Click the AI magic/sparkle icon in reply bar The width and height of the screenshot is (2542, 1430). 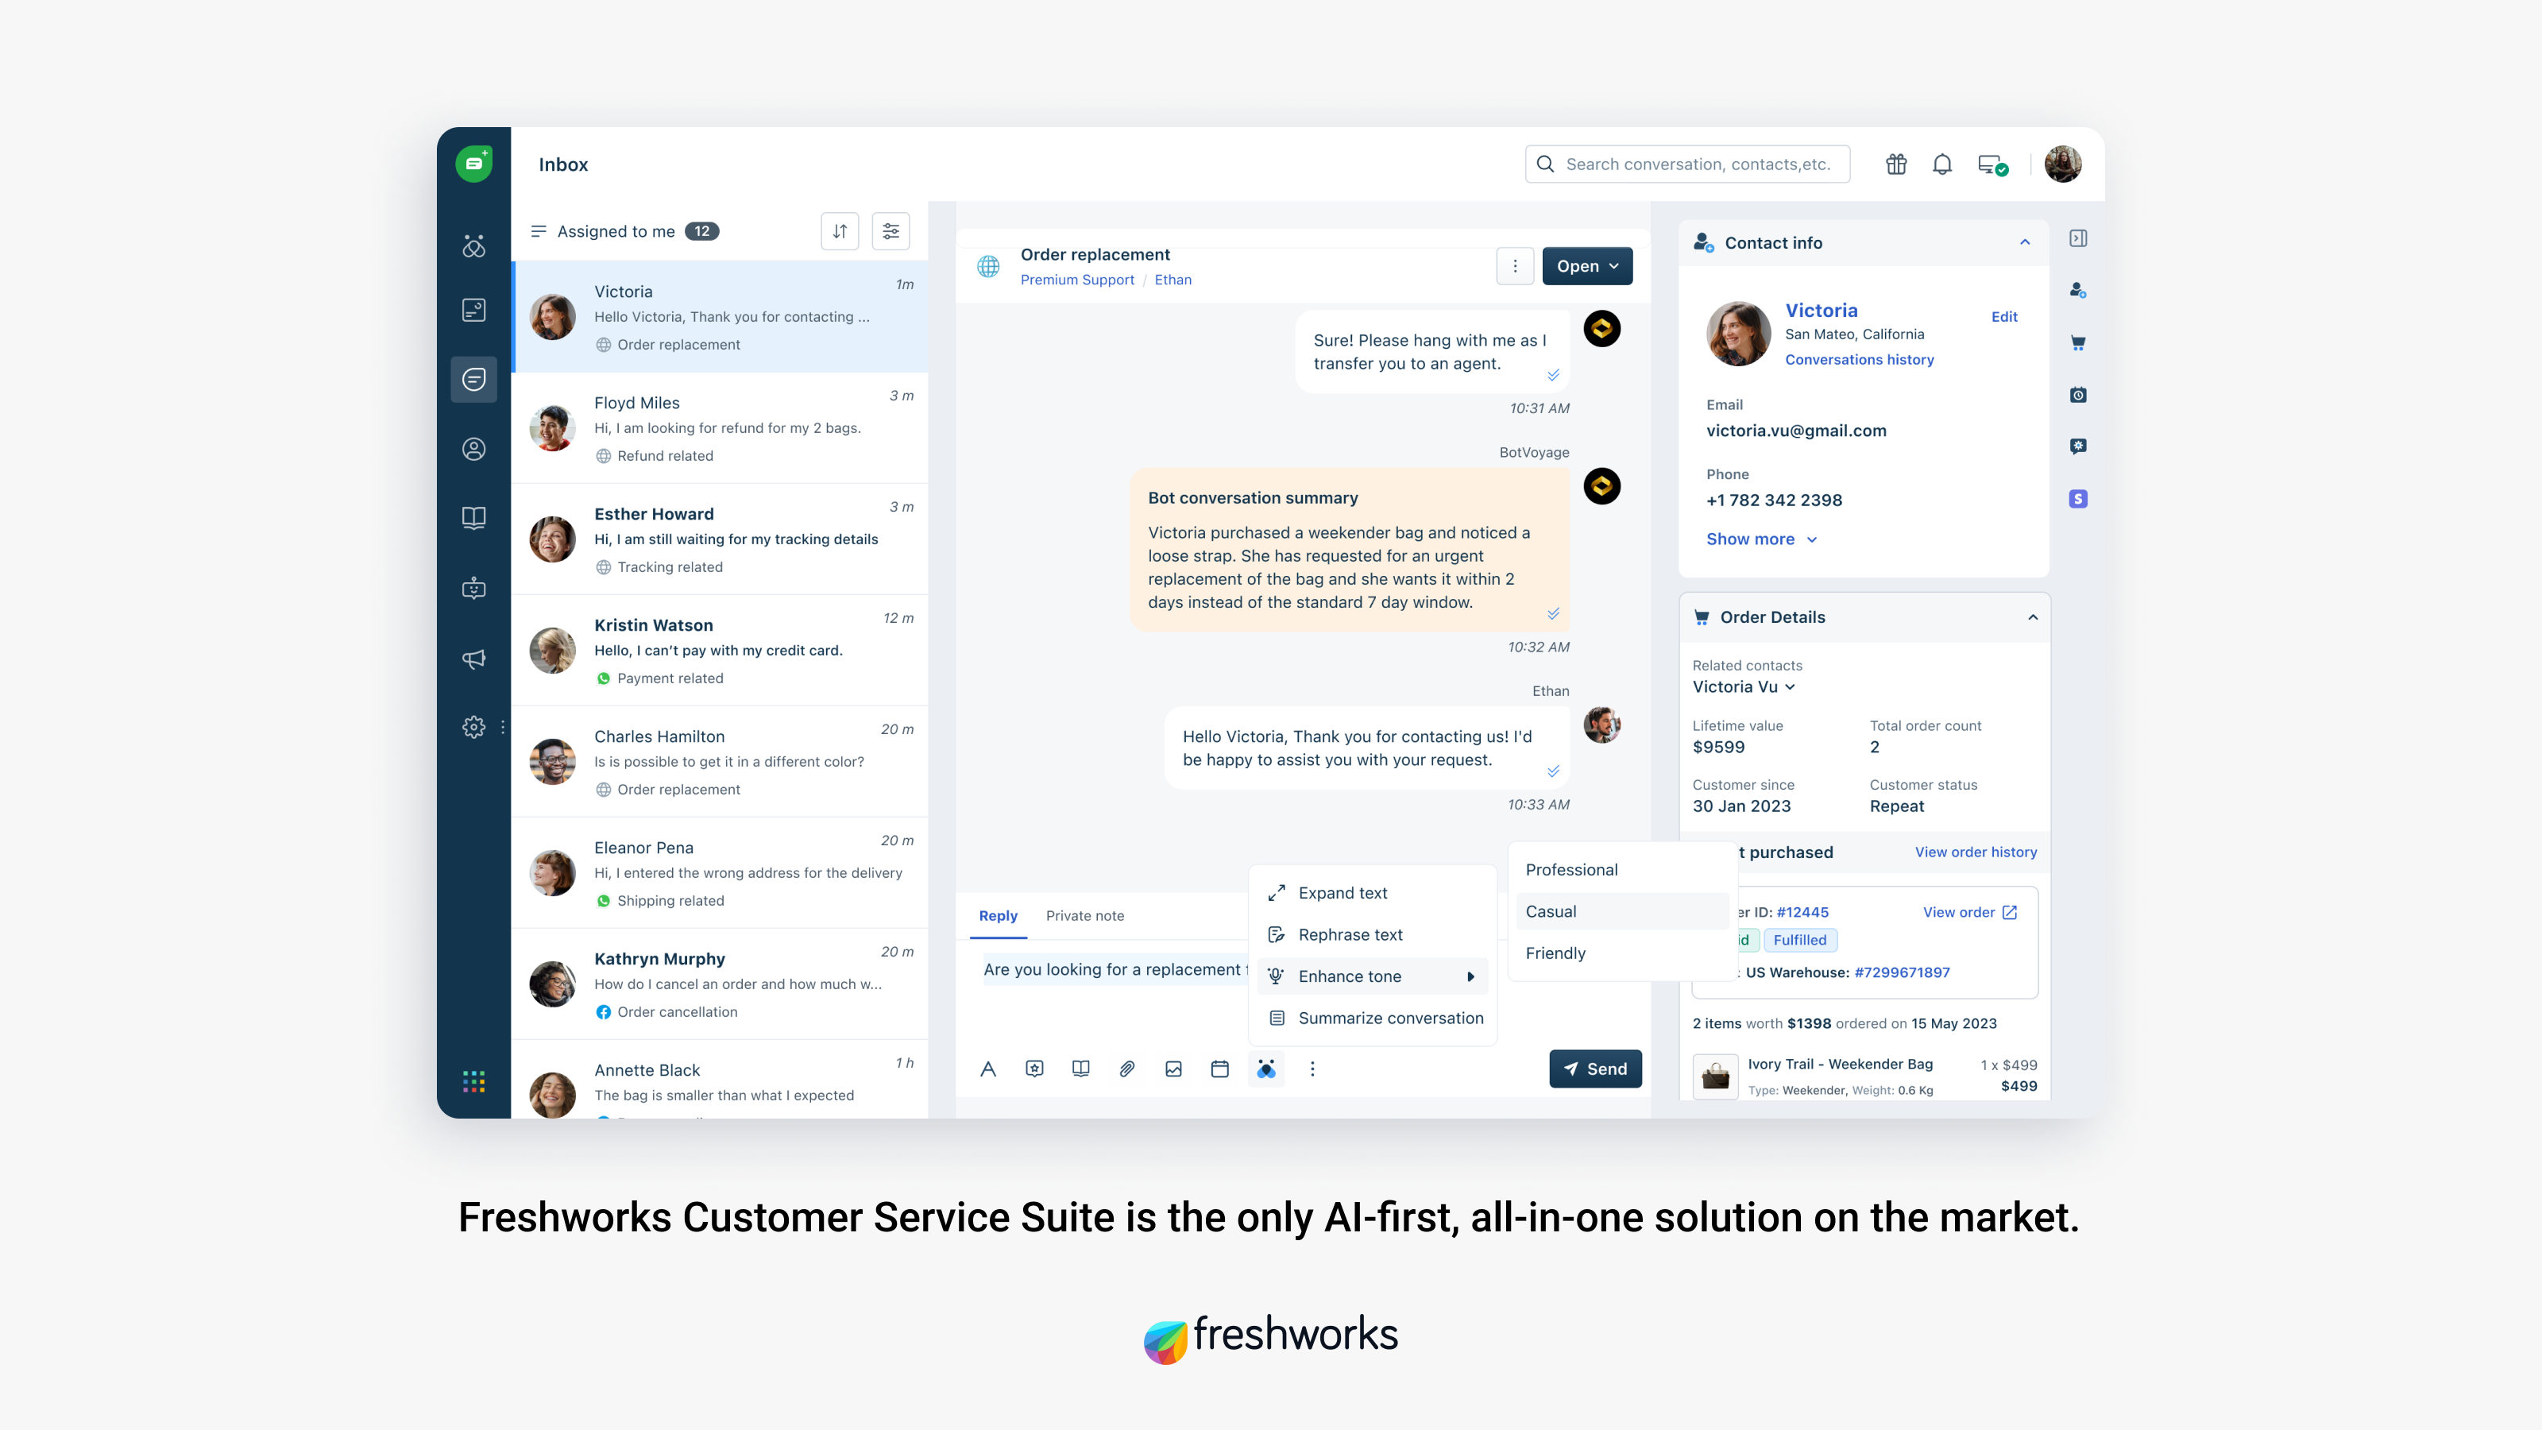point(1265,1069)
